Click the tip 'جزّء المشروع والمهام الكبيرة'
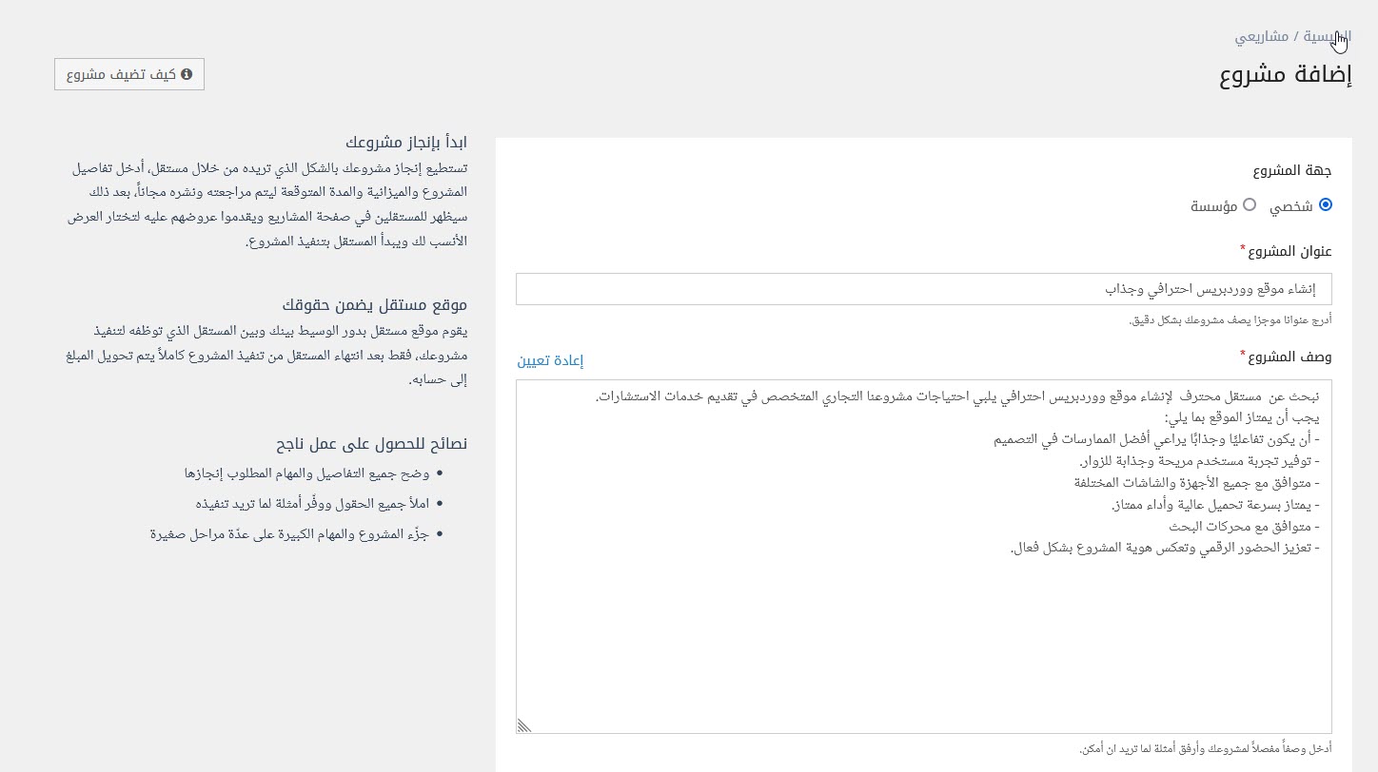 pyautogui.click(x=290, y=533)
